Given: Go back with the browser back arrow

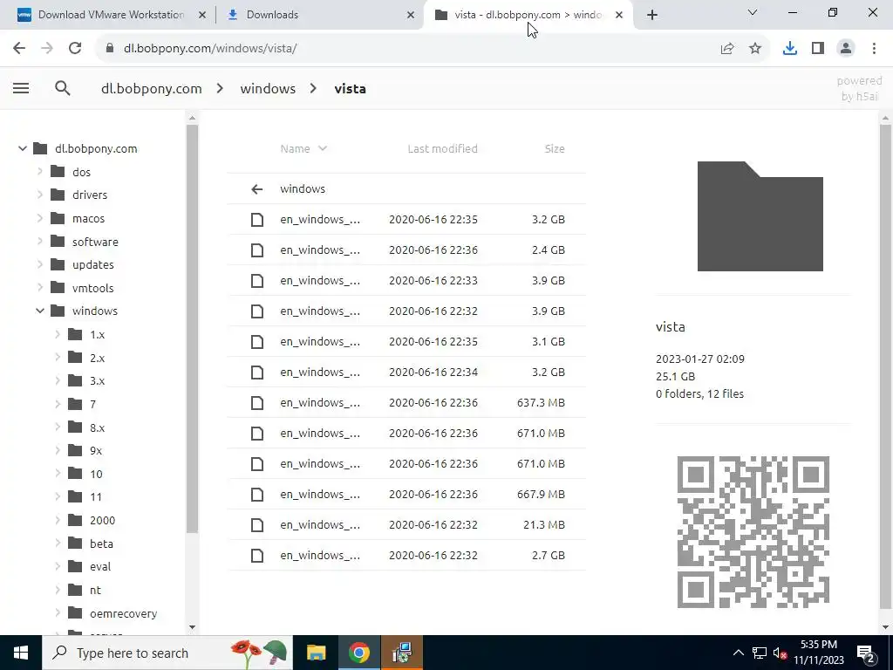Looking at the screenshot, I should (x=19, y=49).
